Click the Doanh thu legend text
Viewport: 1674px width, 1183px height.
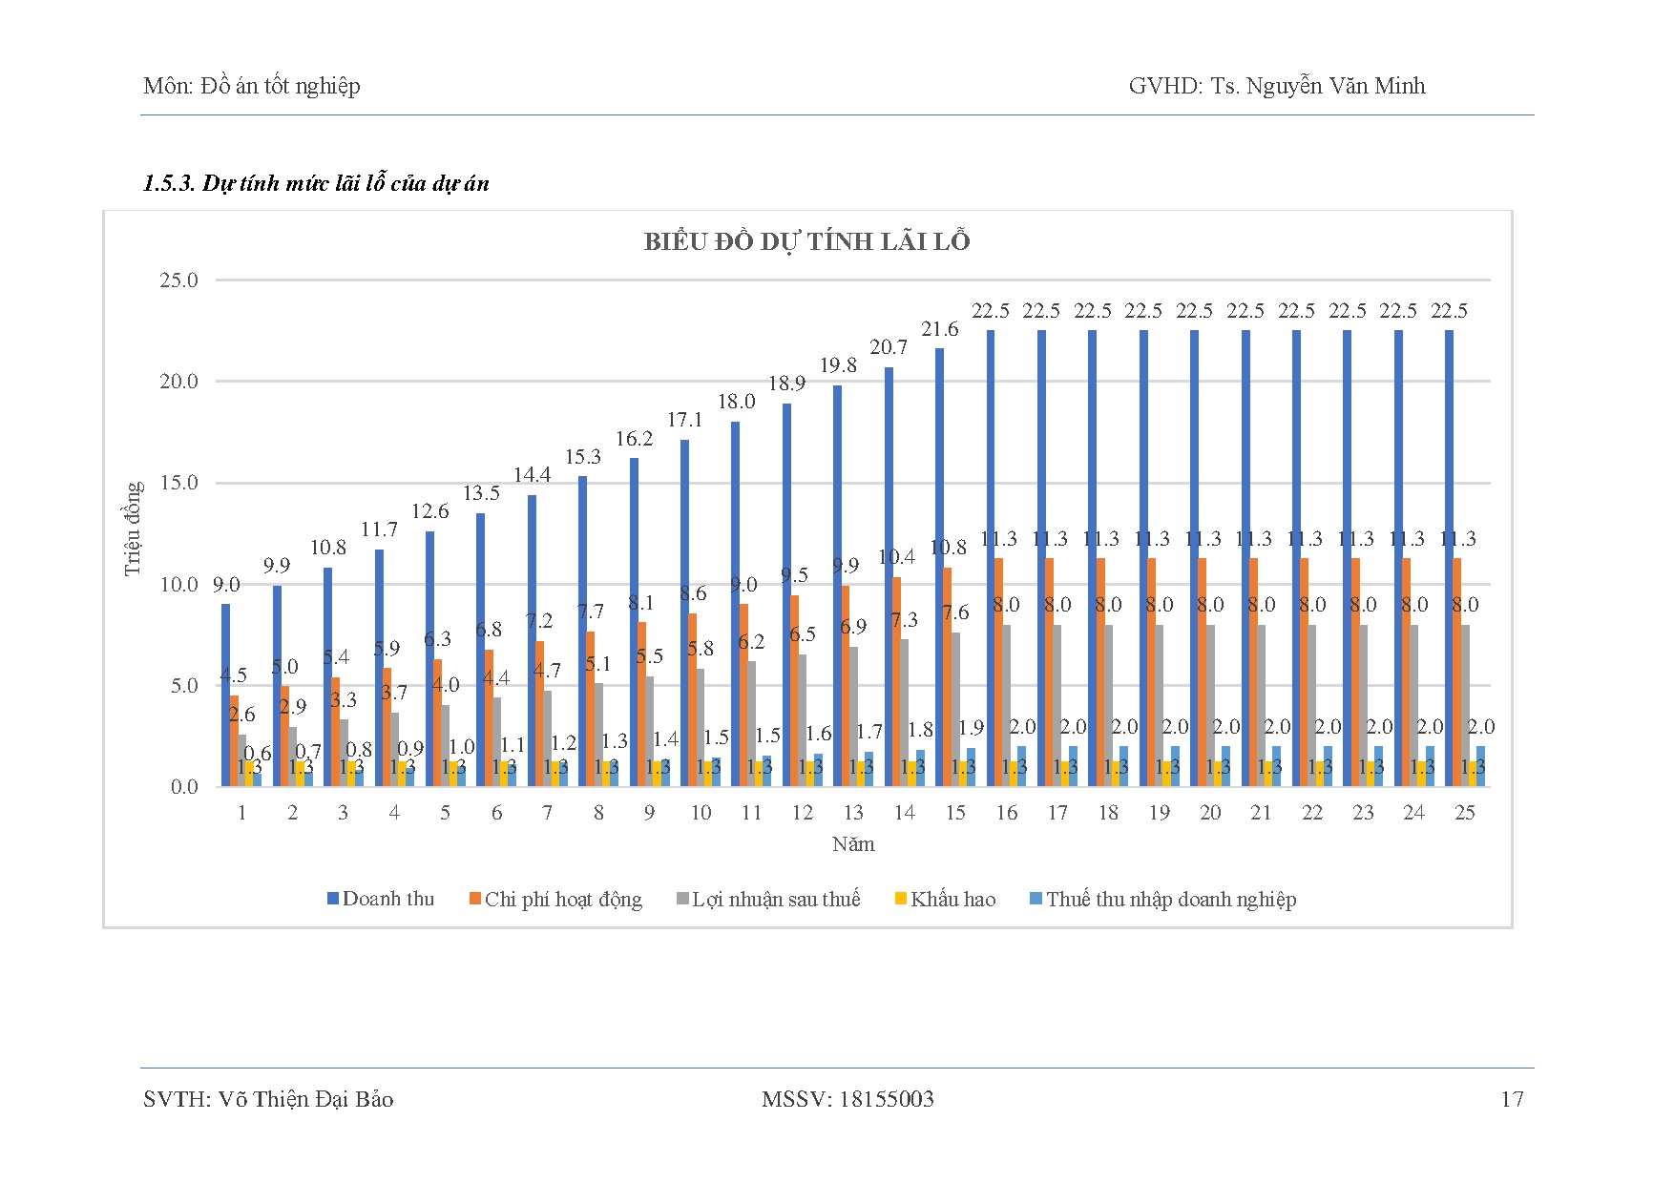387,899
